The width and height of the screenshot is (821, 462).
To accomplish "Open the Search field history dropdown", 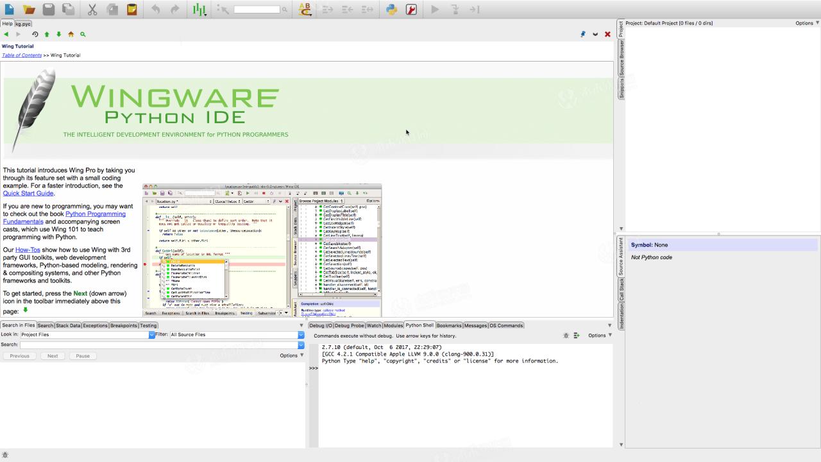I will [x=301, y=345].
